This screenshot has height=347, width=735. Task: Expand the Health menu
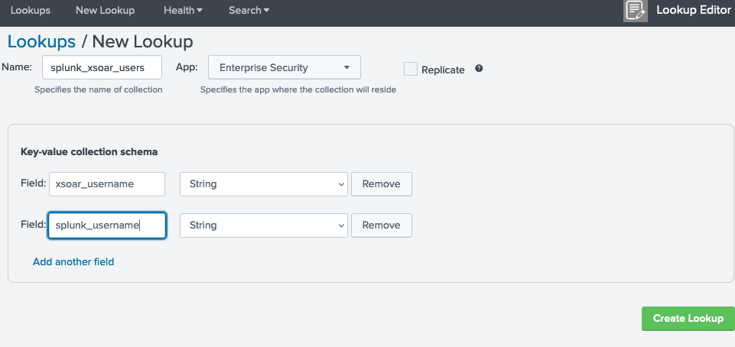(183, 11)
